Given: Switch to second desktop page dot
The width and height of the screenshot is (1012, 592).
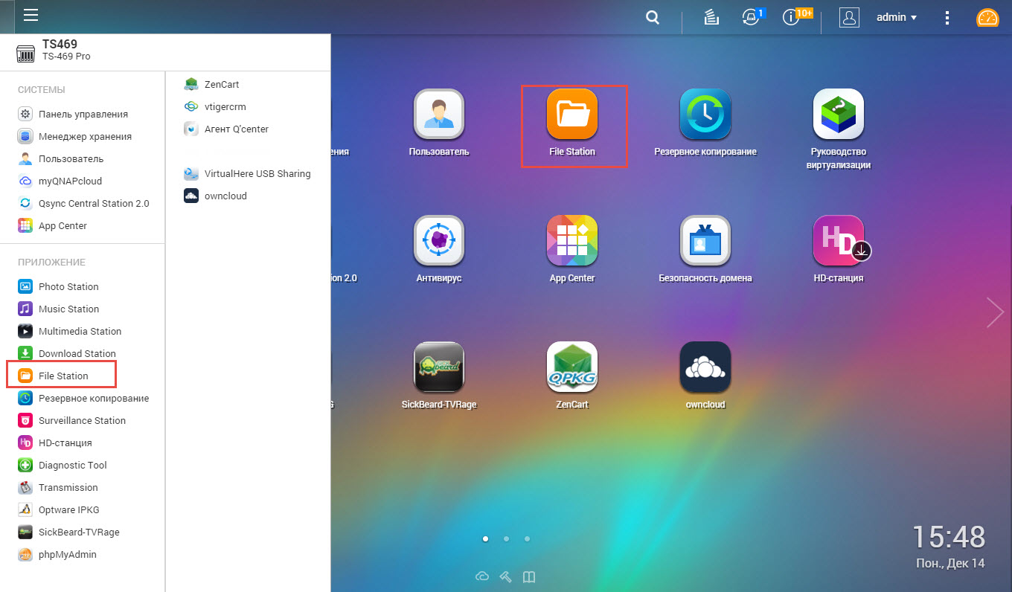Looking at the screenshot, I should pyautogui.click(x=506, y=538).
